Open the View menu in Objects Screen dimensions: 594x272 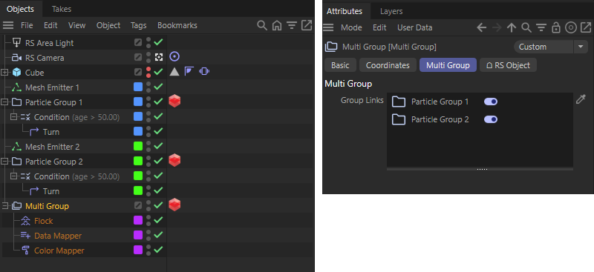[x=77, y=25]
